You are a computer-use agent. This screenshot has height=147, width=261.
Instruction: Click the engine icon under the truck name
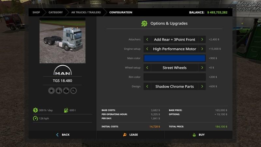click(66, 91)
